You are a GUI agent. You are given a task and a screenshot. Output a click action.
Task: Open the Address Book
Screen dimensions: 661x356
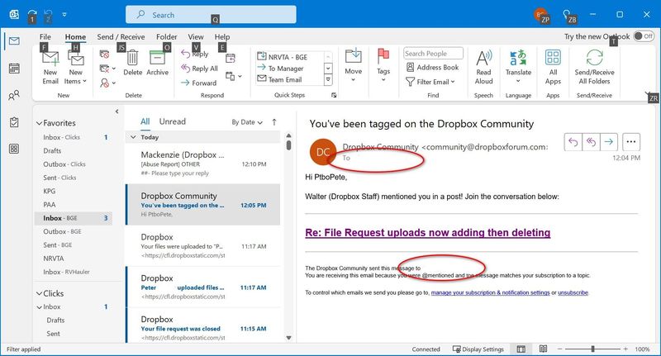(432, 68)
